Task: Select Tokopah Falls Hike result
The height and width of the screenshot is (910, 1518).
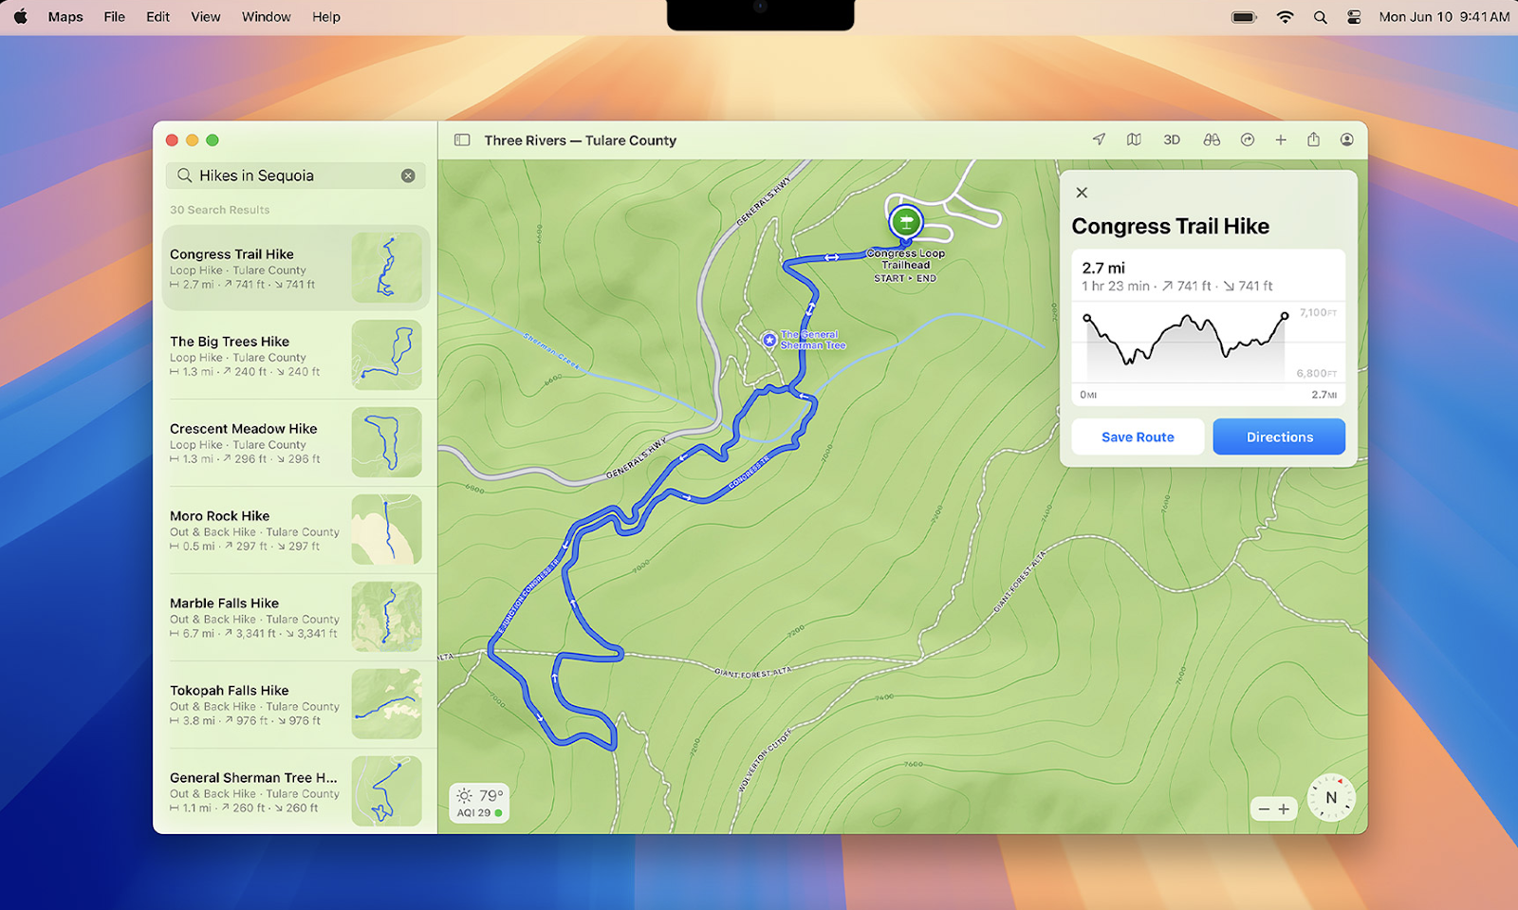Action: coord(296,704)
